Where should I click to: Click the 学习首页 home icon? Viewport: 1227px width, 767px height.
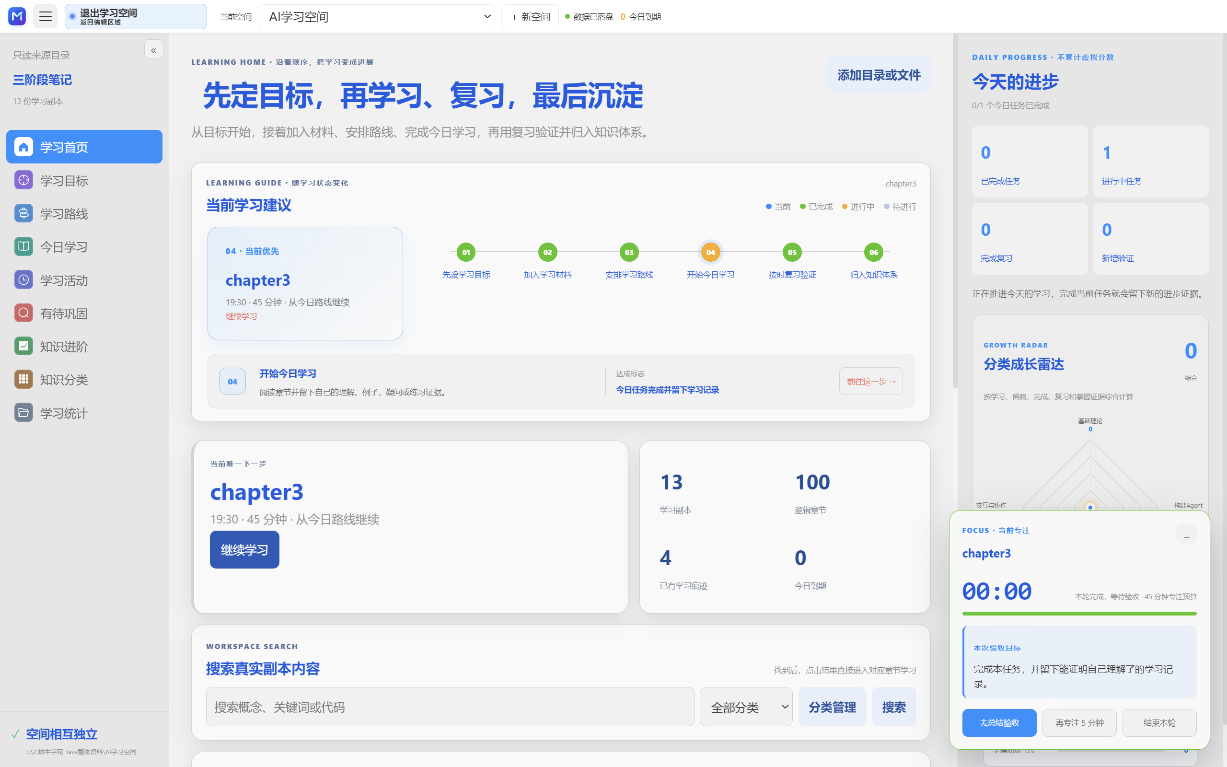[23, 147]
